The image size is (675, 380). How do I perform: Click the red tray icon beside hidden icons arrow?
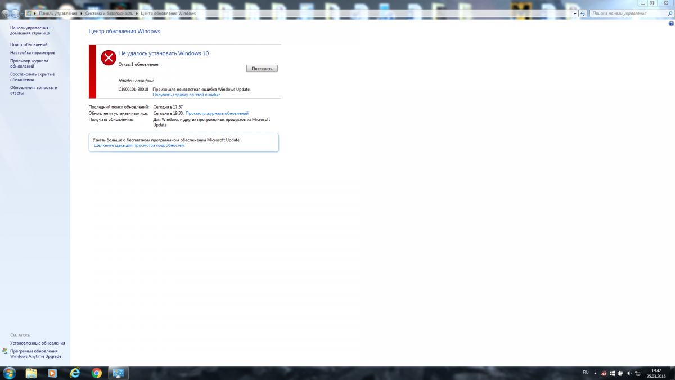[604, 373]
